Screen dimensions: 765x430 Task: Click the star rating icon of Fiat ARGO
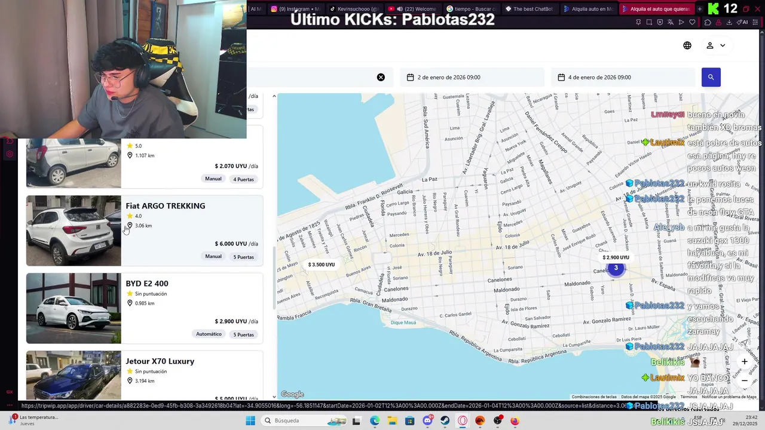coord(130,216)
